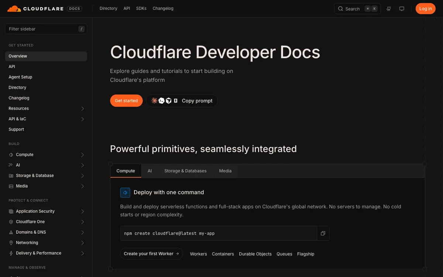Screen dimensions: 443x277
Task: Expand the Delivery & Performance chevron
Action: coord(82,253)
